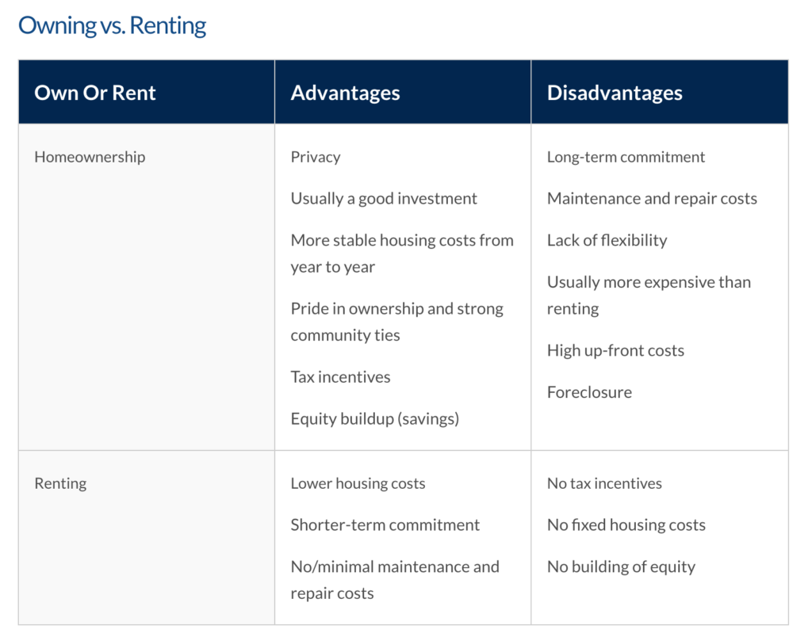The width and height of the screenshot is (812, 633).
Task: Click the "Privacy" advantage text
Action: [316, 157]
